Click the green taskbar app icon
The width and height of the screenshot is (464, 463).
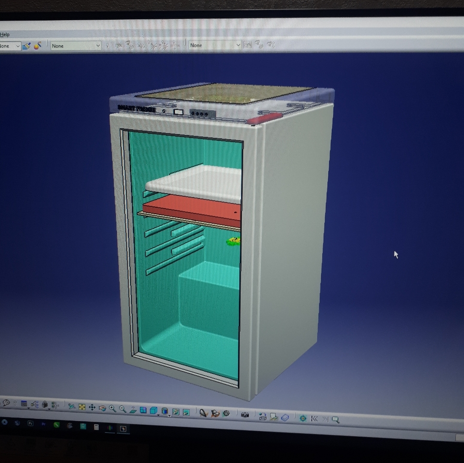click(57, 425)
